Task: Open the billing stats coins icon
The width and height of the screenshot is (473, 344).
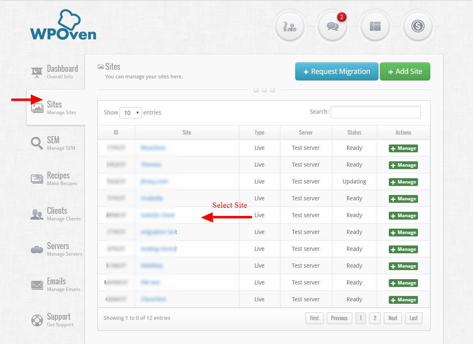Action: click(290, 27)
